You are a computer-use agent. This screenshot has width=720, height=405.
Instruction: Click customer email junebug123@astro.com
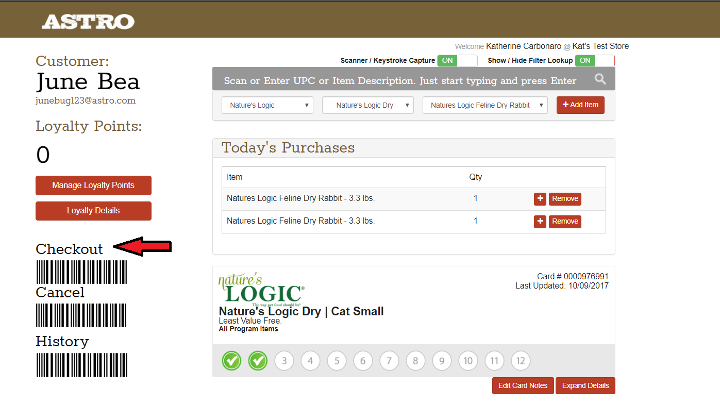click(86, 100)
